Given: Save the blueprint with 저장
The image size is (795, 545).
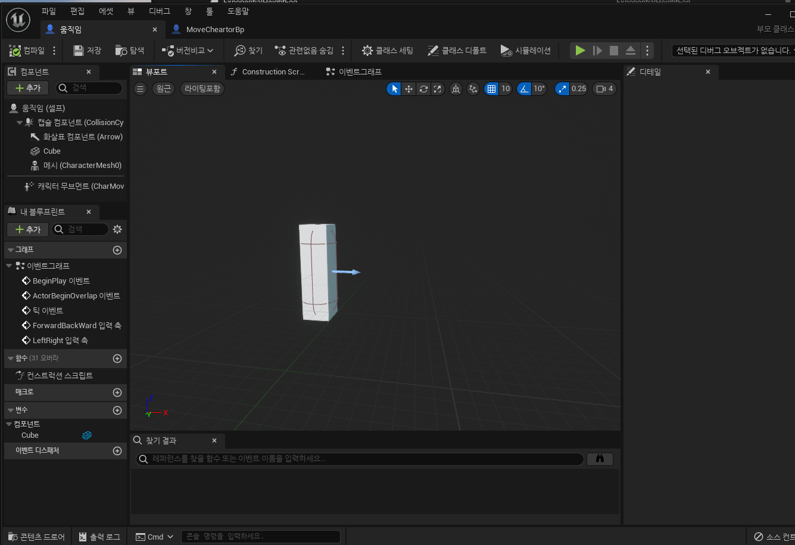Looking at the screenshot, I should coord(87,51).
